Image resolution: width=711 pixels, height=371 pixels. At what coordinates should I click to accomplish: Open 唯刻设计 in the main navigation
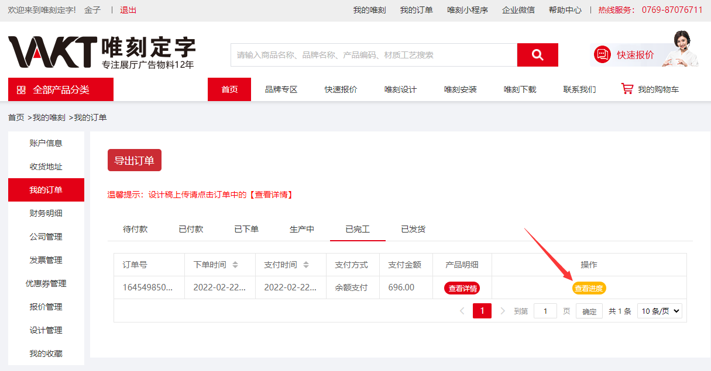401,89
